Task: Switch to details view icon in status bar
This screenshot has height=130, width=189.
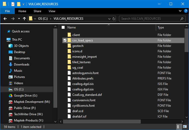Action: 179,127
